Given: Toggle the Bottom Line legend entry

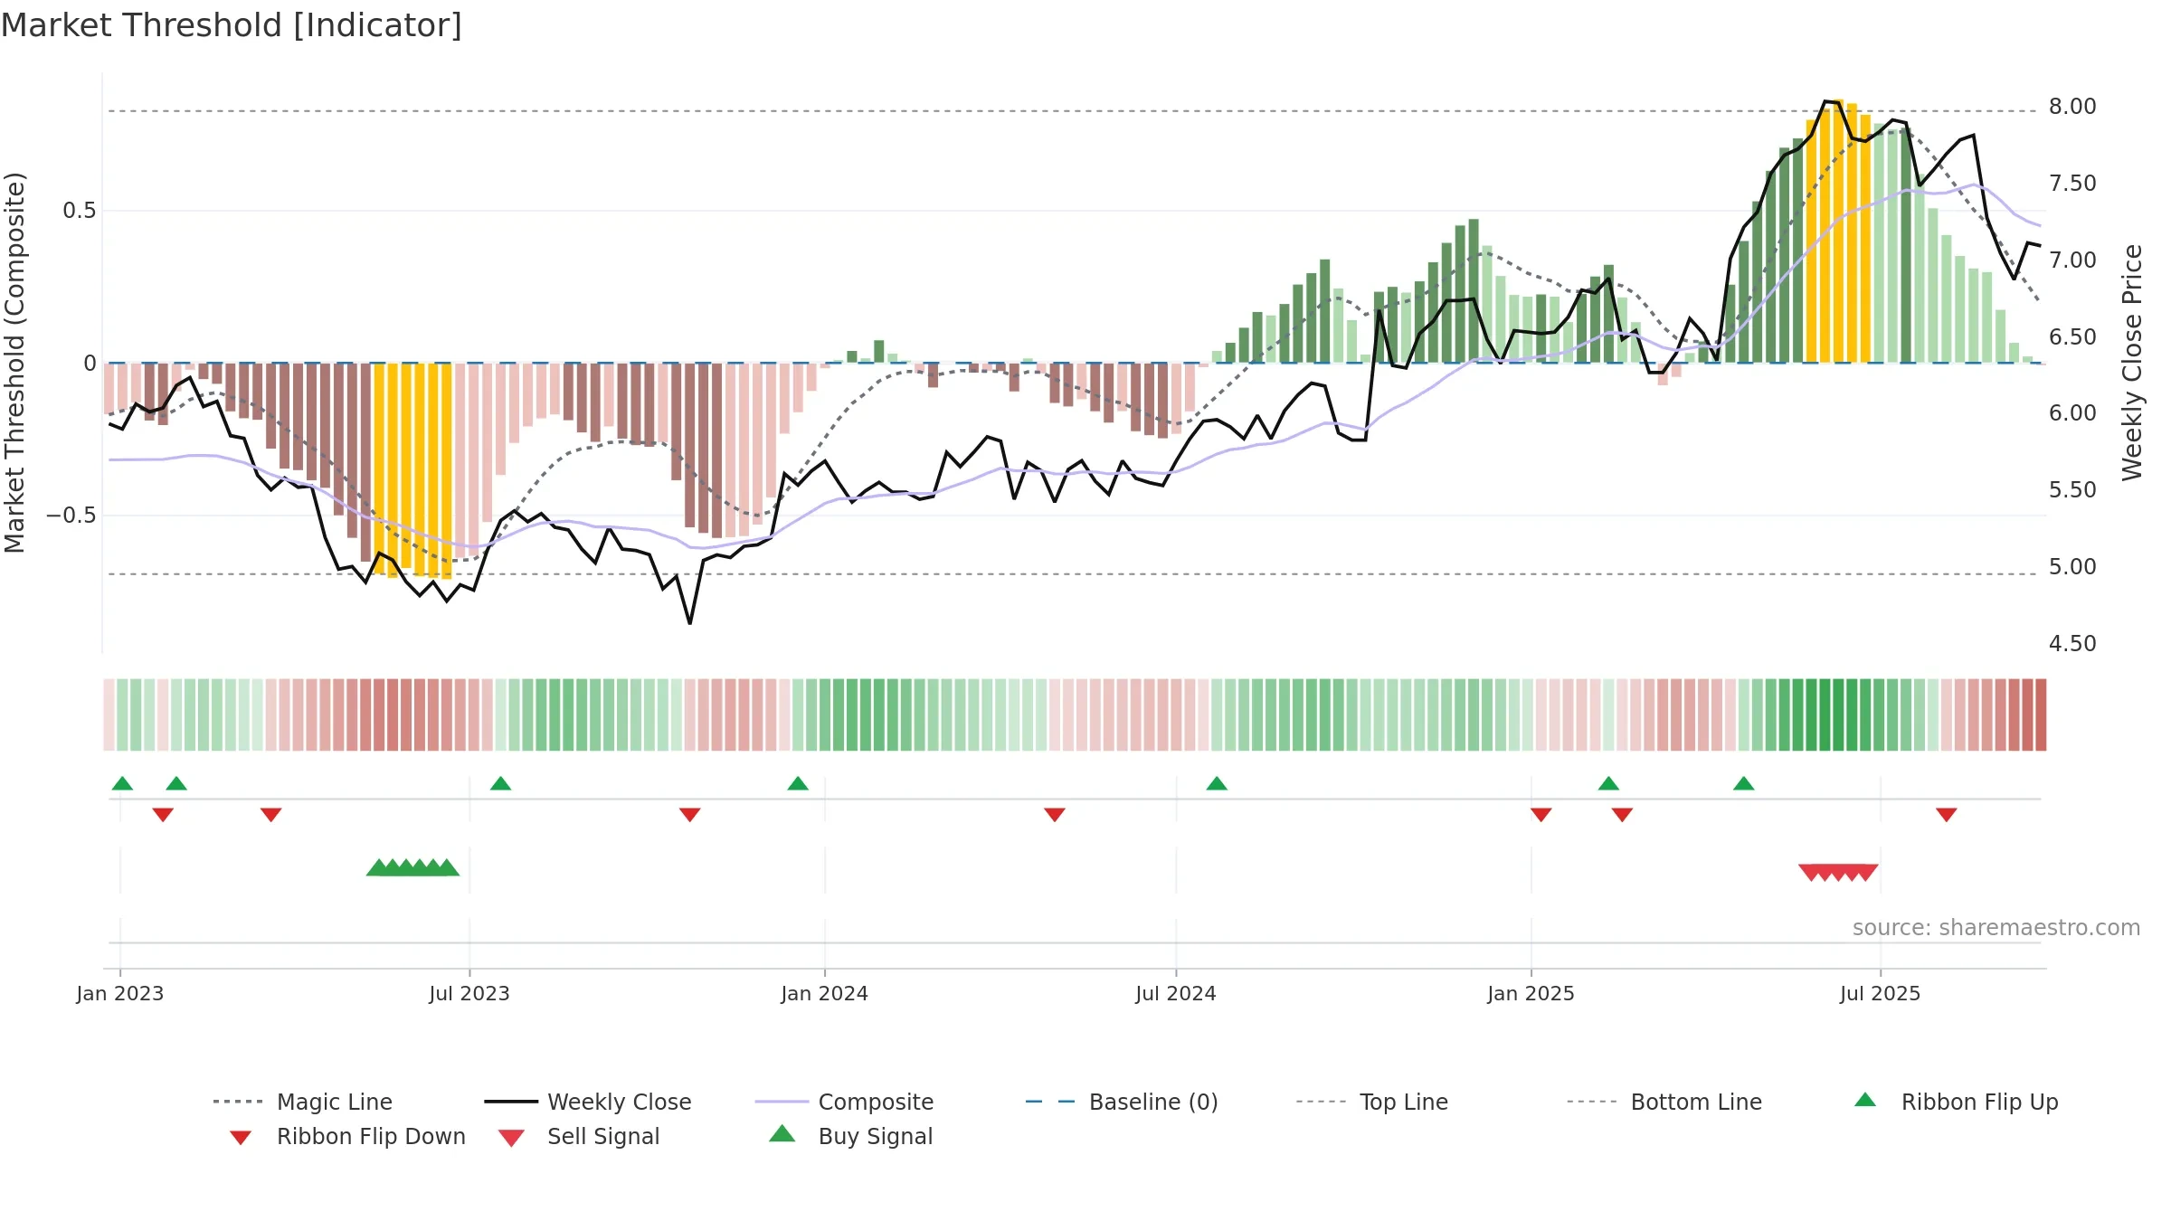Looking at the screenshot, I should click(1664, 1102).
